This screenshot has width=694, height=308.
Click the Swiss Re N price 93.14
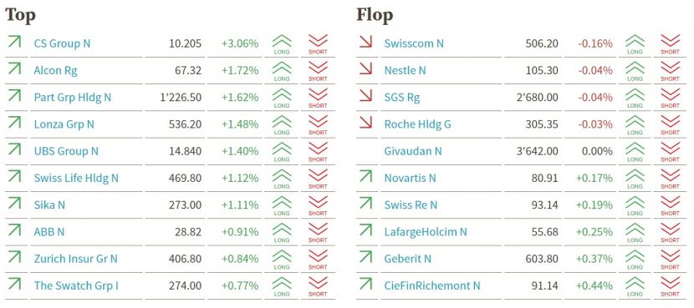(x=545, y=205)
